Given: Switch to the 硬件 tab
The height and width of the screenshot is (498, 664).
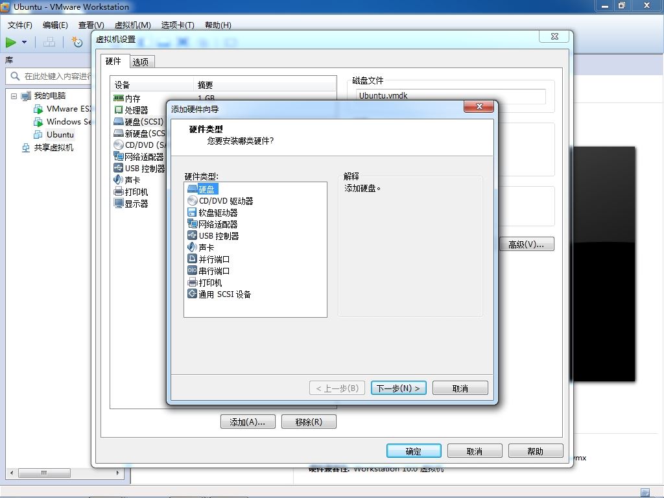Looking at the screenshot, I should click(x=113, y=61).
